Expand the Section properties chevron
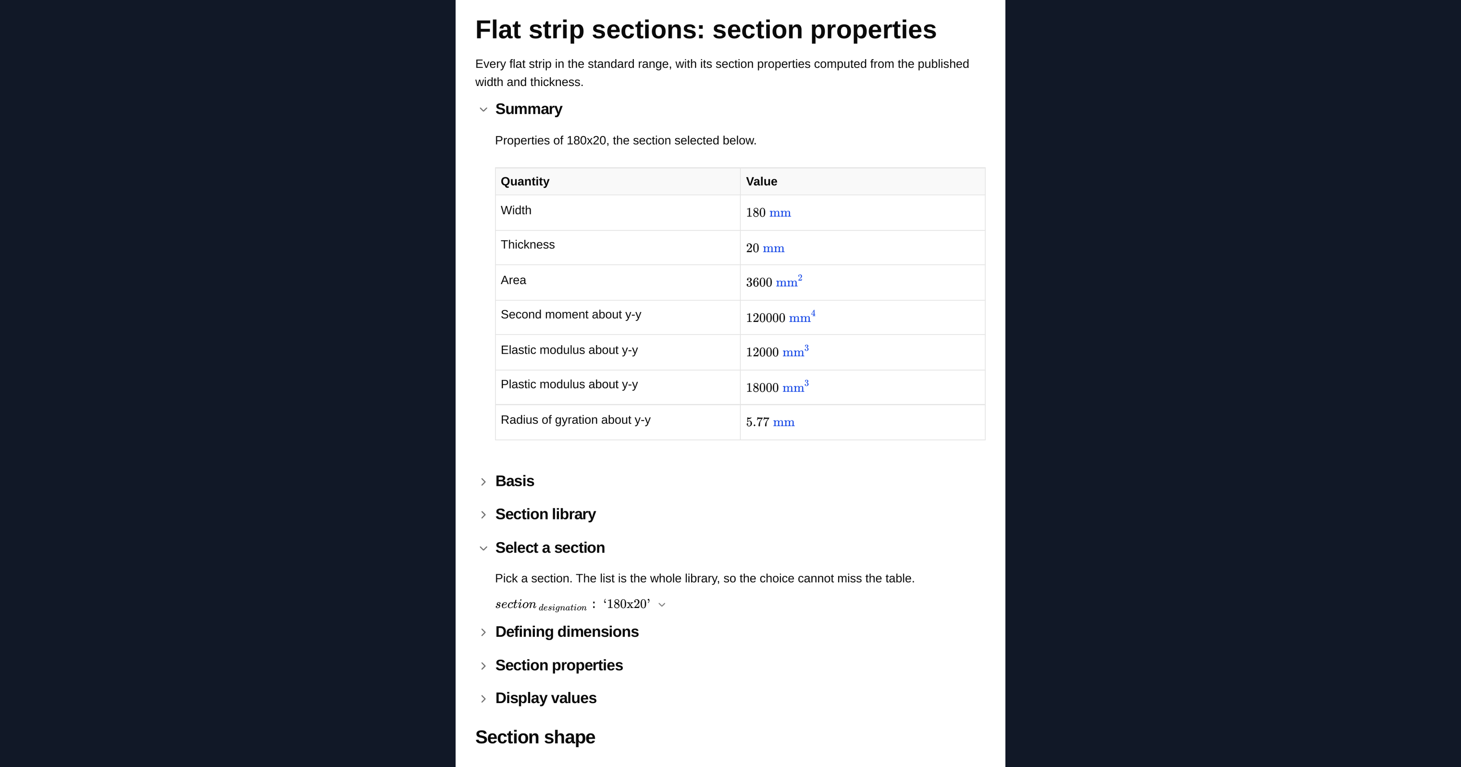Screen dimensions: 1461x767 coord(483,666)
